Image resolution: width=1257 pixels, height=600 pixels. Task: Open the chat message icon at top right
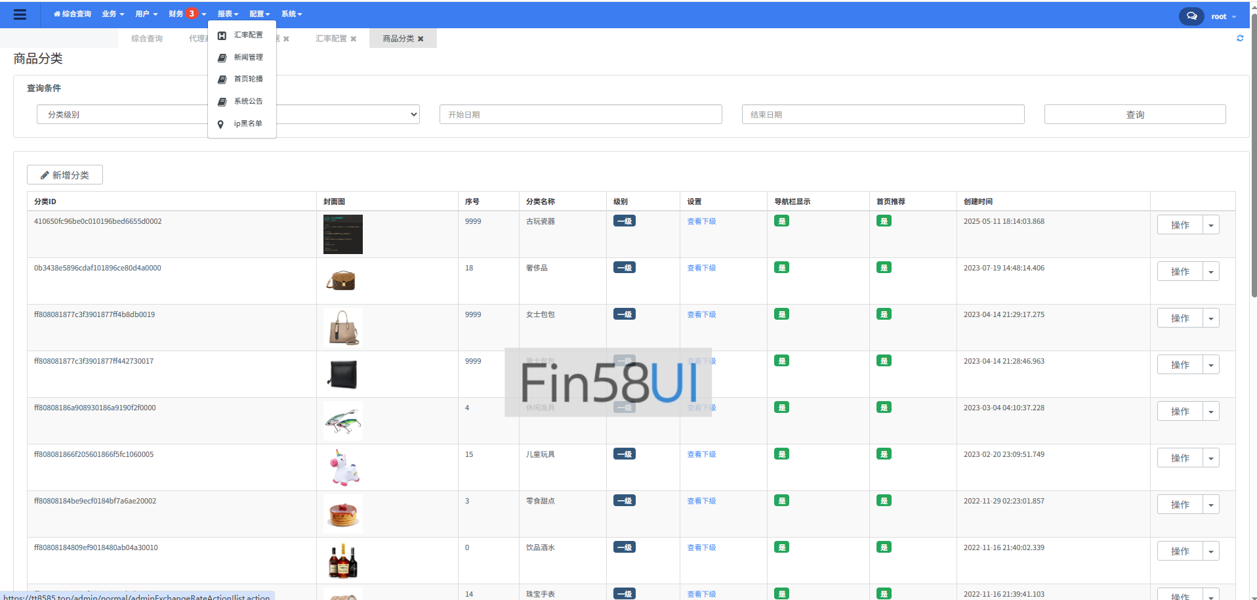click(1191, 16)
